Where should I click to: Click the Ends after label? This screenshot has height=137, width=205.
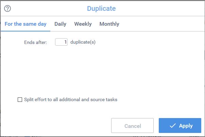(x=35, y=42)
